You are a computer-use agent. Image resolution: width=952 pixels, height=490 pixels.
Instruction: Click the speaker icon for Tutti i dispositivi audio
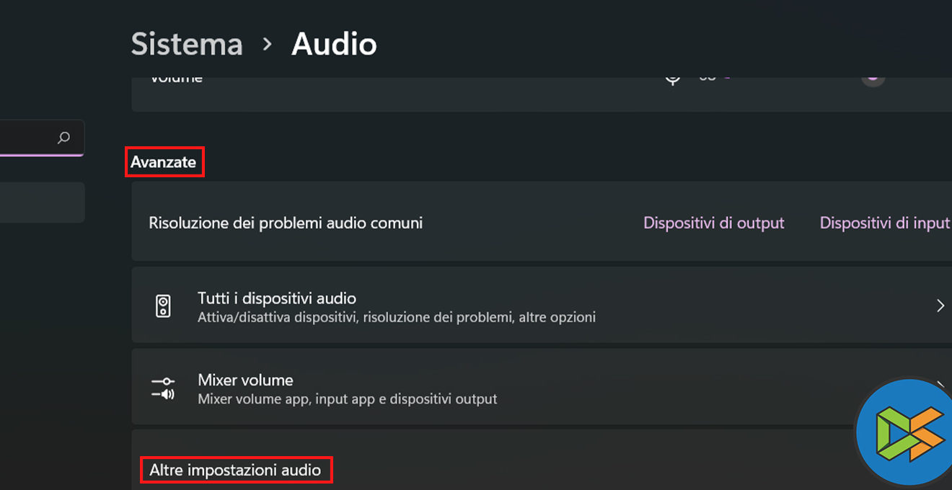pos(164,306)
